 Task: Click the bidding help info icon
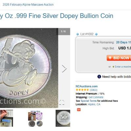coord(99,77)
